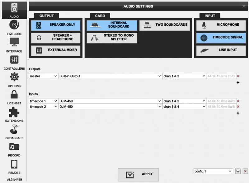
Task: Open the Extensions puzzle piece section
Action: (x=14, y=114)
